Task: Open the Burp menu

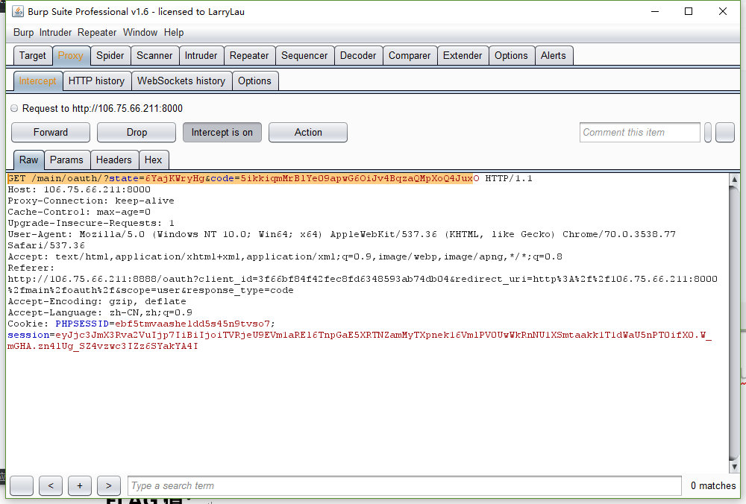Action: click(x=23, y=32)
